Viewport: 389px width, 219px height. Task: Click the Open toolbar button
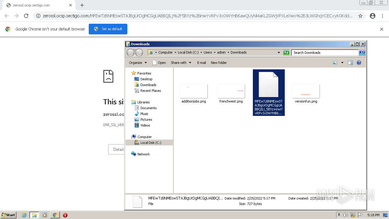(159, 63)
